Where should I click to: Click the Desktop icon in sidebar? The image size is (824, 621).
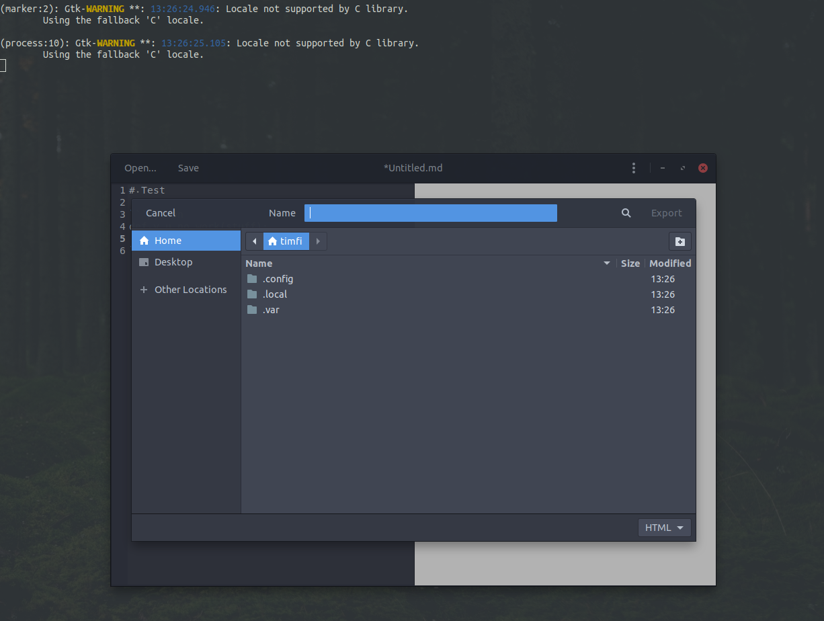pyautogui.click(x=144, y=262)
